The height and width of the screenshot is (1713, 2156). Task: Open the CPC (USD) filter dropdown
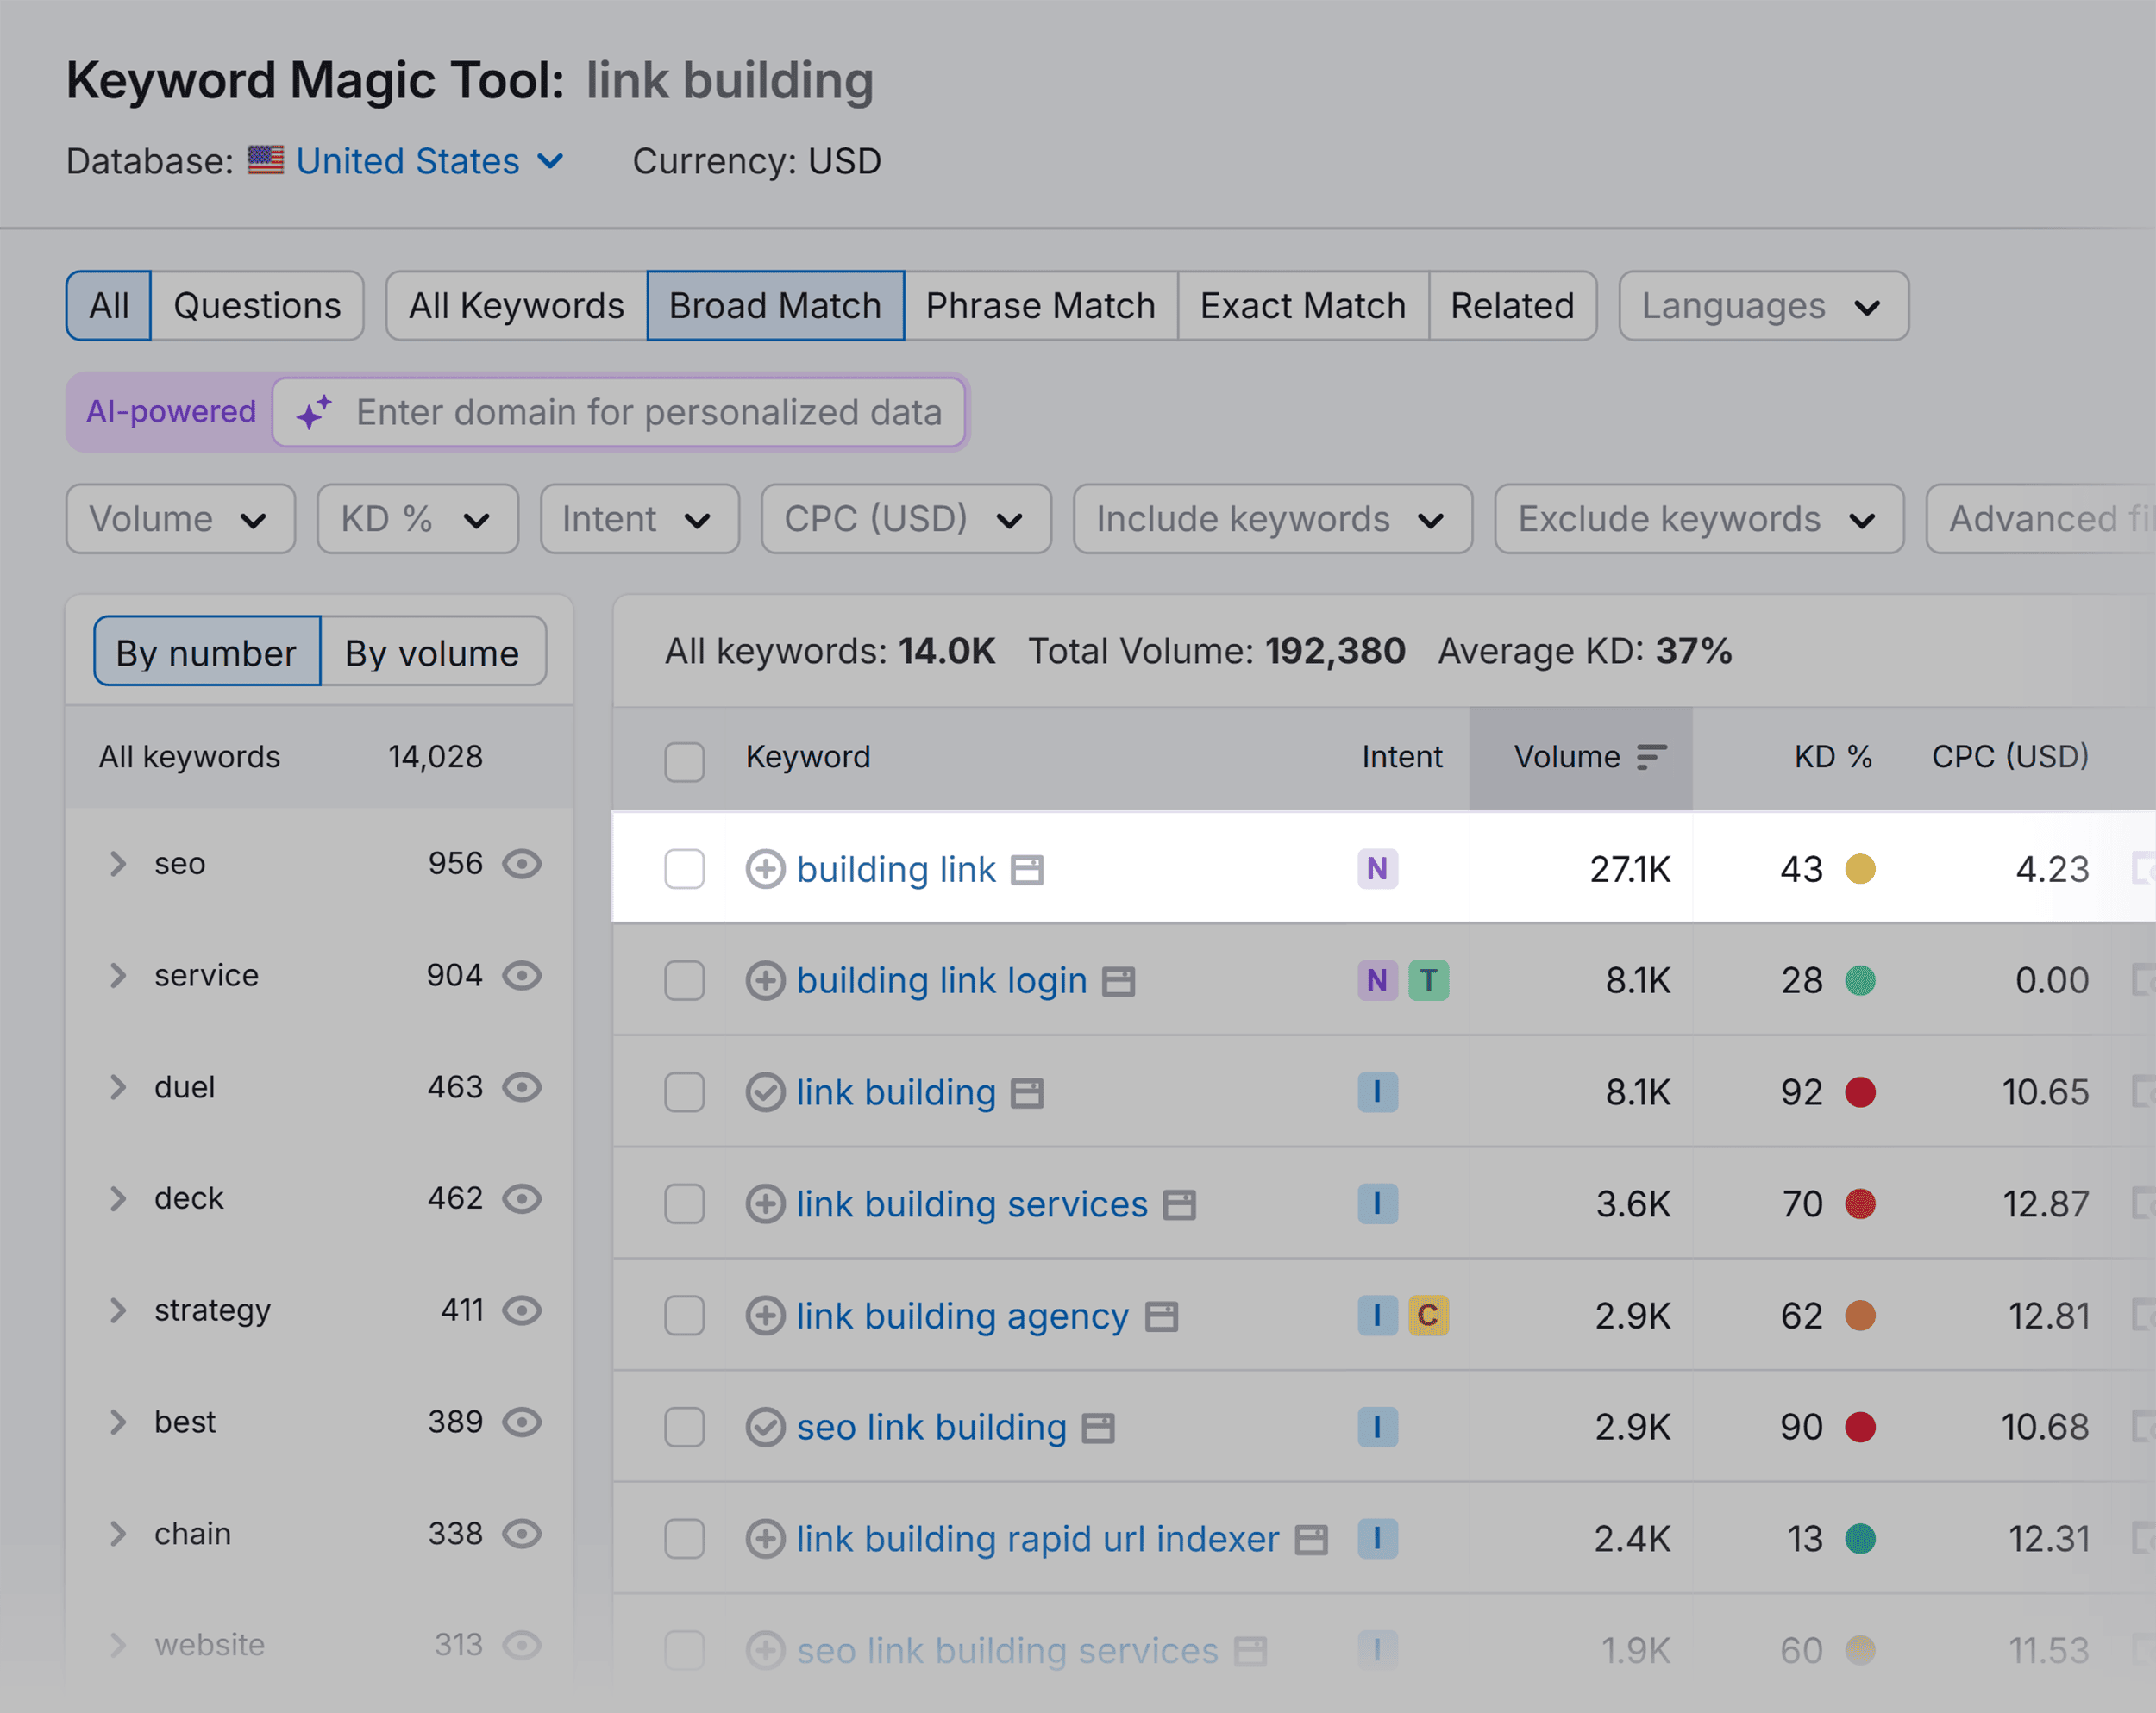(906, 519)
